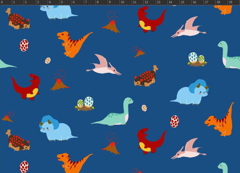Select the fully visible green long-neck dinosaur
The width and height of the screenshot is (240, 173).
click(112, 112)
